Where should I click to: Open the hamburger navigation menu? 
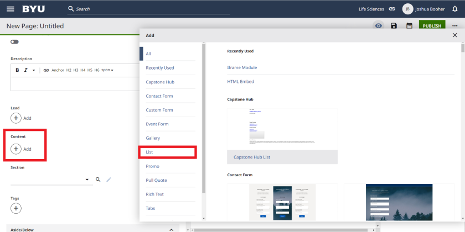[10, 9]
